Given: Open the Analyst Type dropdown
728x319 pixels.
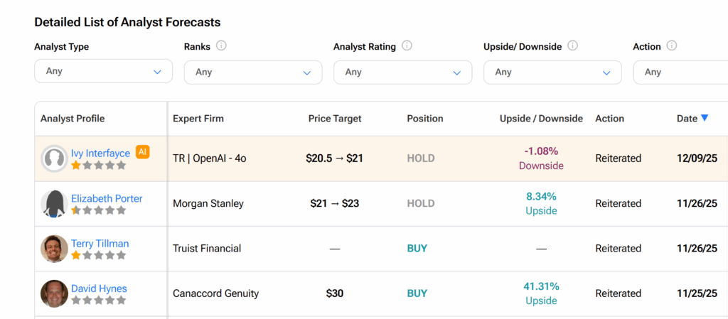Looking at the screenshot, I should click(103, 72).
